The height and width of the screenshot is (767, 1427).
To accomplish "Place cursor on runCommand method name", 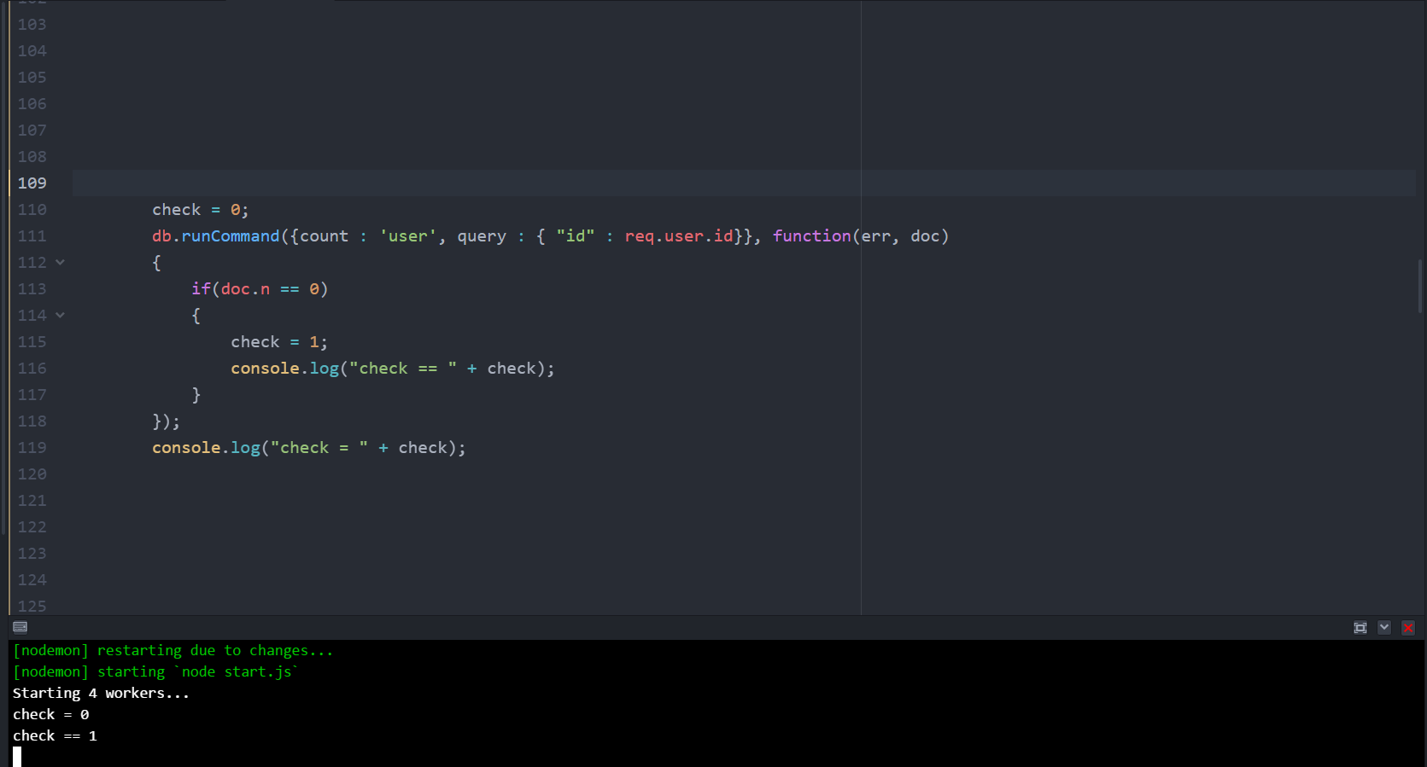I will (x=230, y=236).
